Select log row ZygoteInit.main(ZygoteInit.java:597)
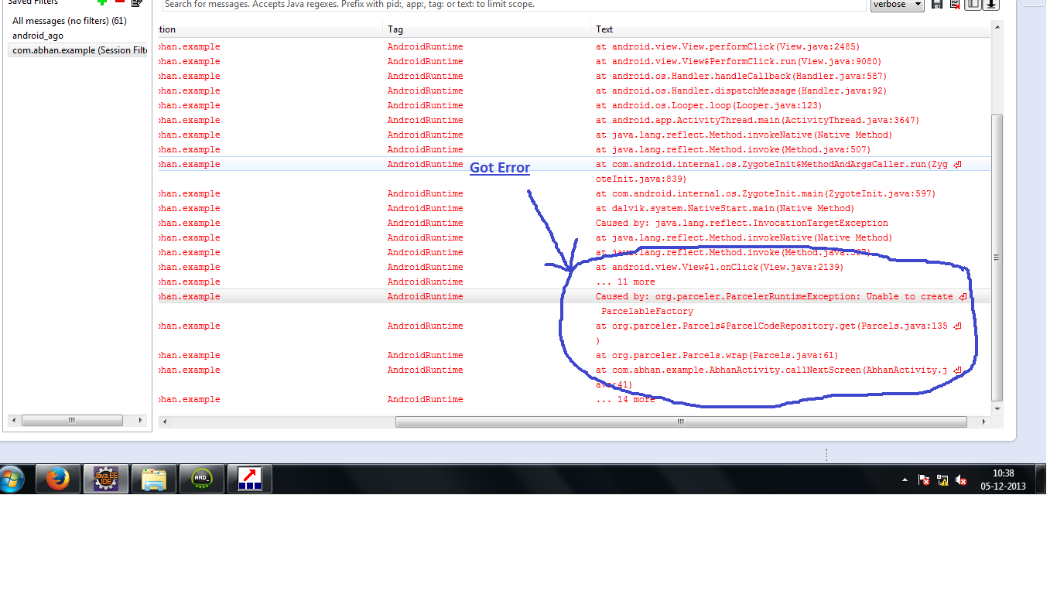Screen dimensions: 1057x594 [x=574, y=193]
